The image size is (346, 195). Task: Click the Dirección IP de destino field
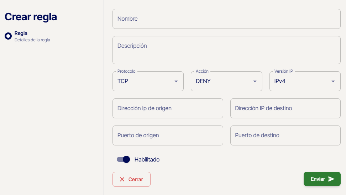coord(285,108)
